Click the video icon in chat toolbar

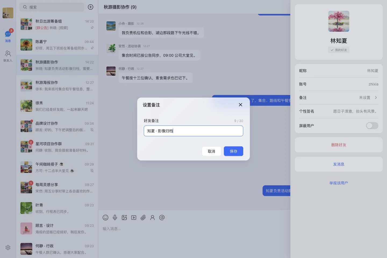coord(134,217)
